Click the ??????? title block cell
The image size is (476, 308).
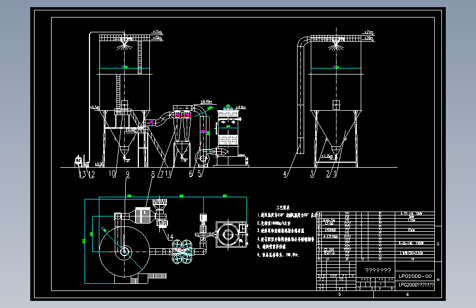tap(378, 270)
